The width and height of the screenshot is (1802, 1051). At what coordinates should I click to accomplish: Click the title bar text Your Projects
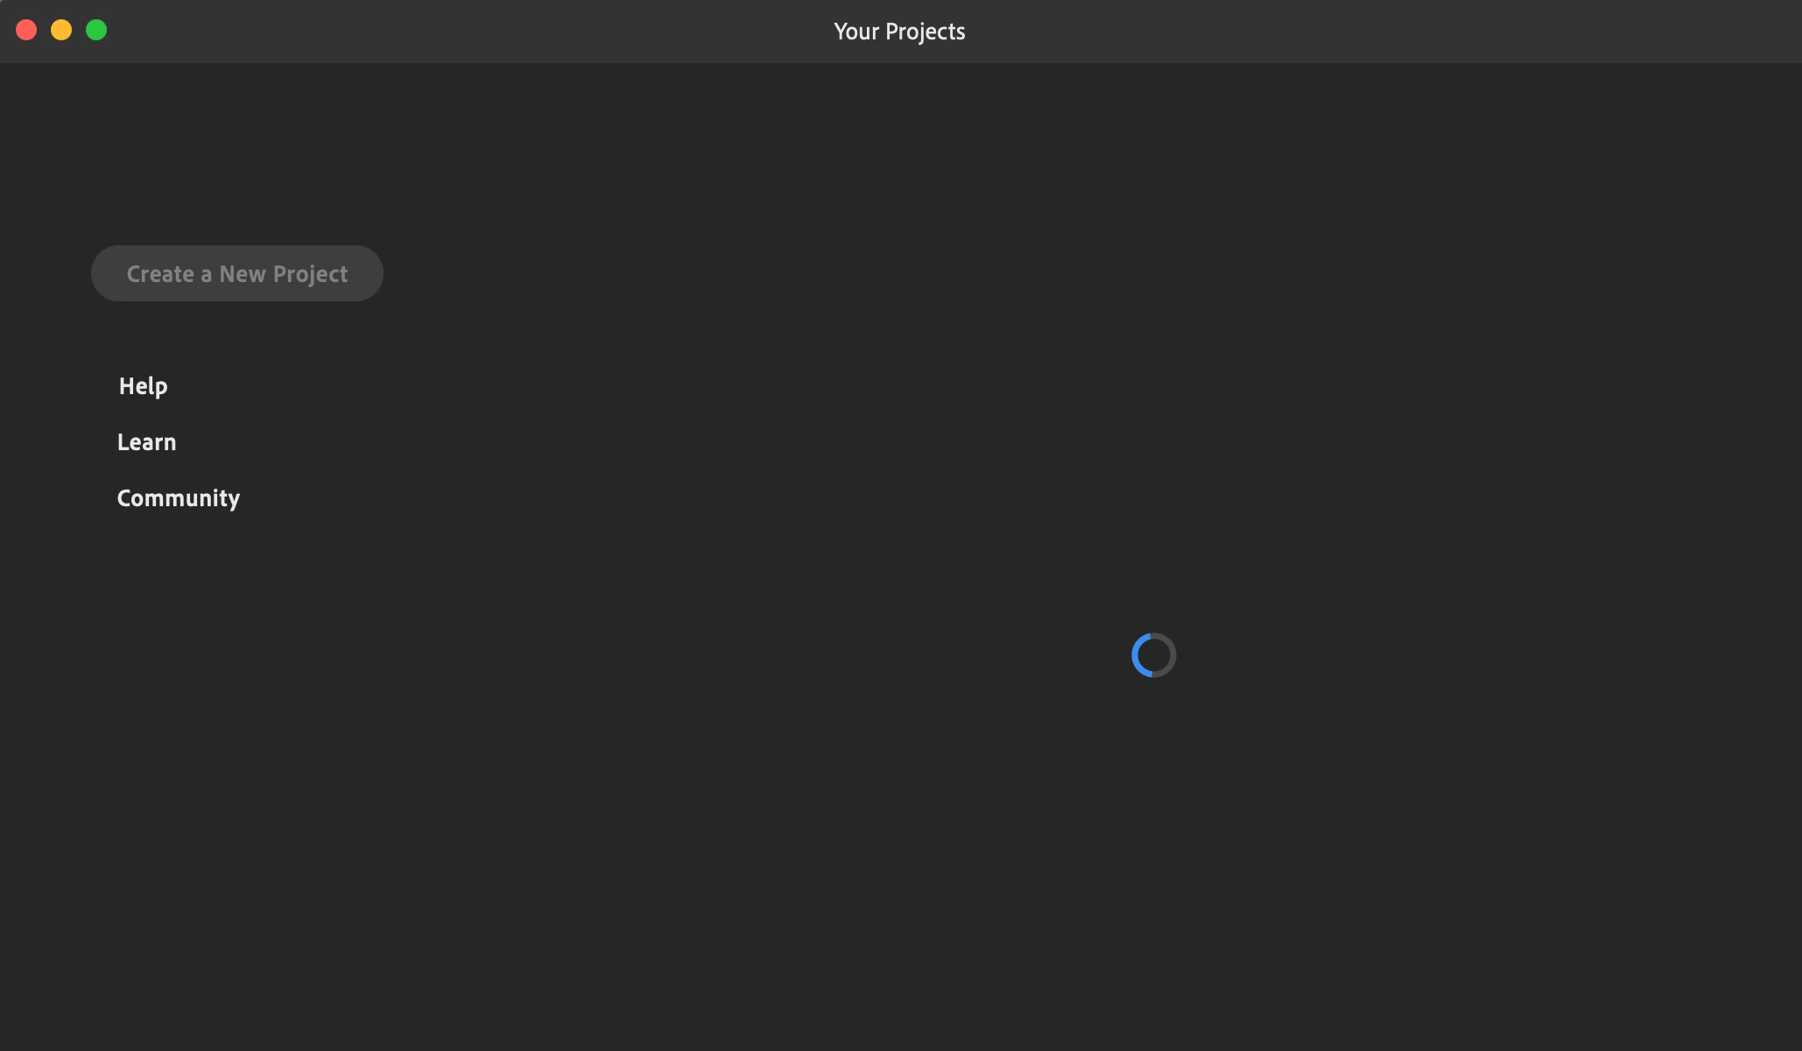pos(899,32)
